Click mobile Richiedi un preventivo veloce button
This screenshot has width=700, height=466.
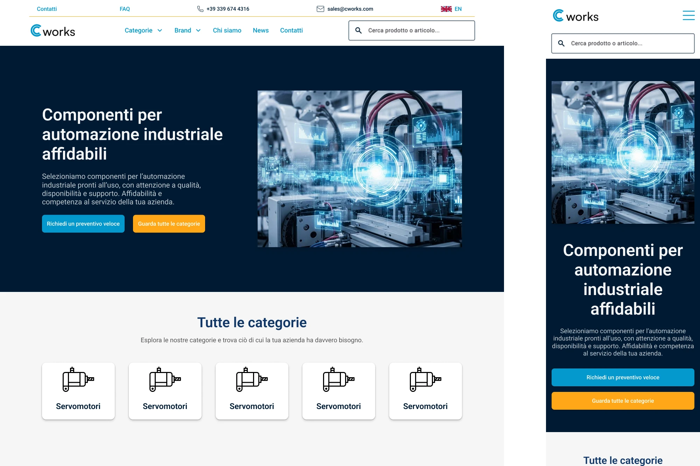click(623, 377)
